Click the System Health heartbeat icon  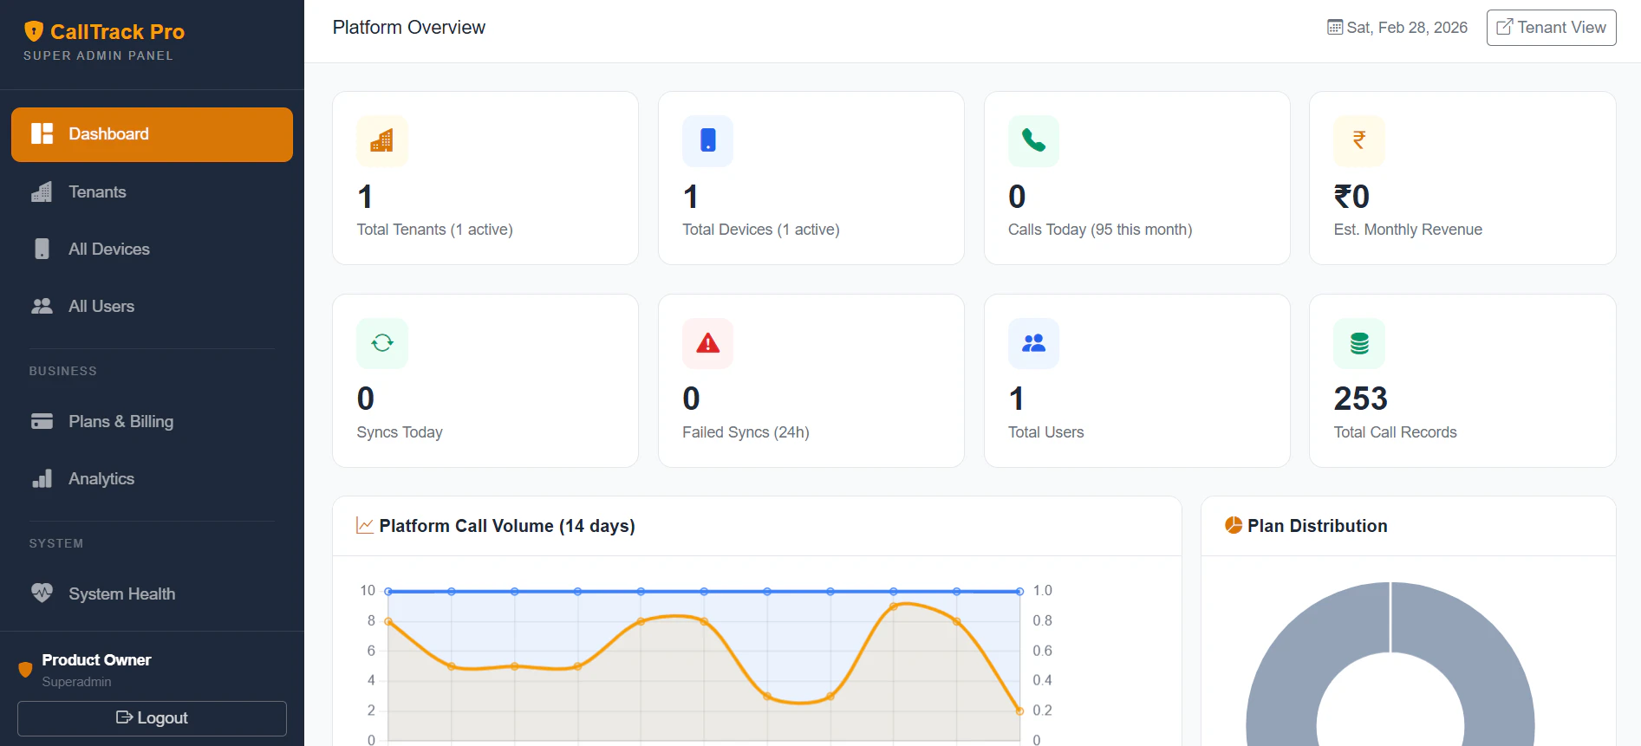click(42, 594)
